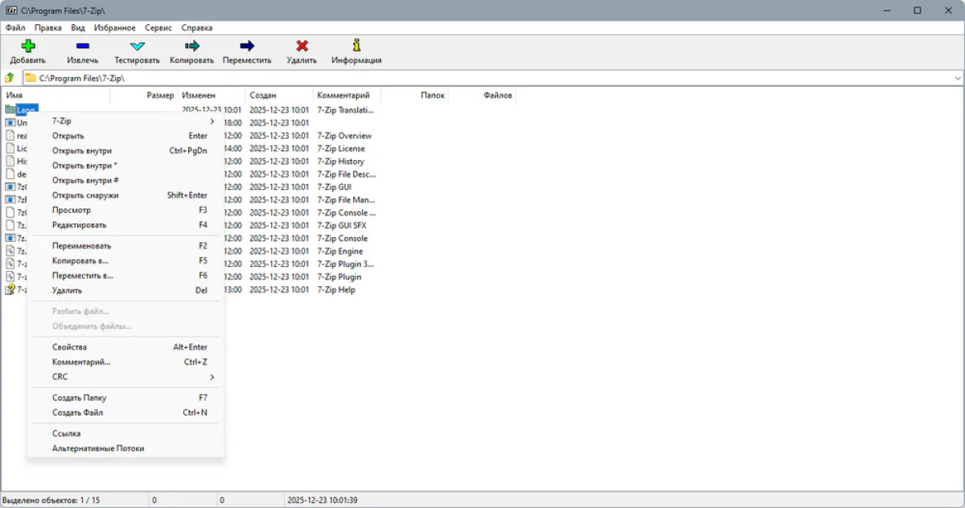Click the blue minus Извлечь icon
Viewport: 965px width, 508px height.
point(83,47)
